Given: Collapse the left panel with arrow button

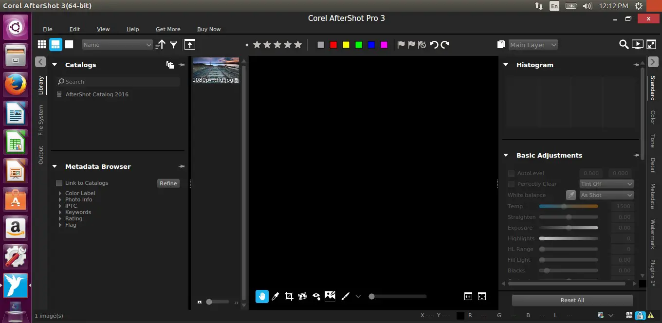Looking at the screenshot, I should [x=40, y=62].
